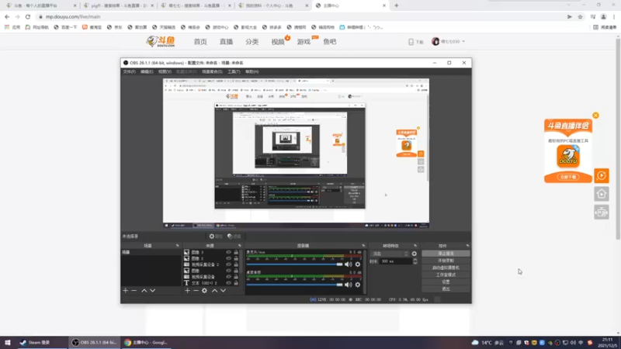Viewport: 621px width, 349px height.
Task: Open 麦克风/Aux audio settings gear
Action: 358,264
